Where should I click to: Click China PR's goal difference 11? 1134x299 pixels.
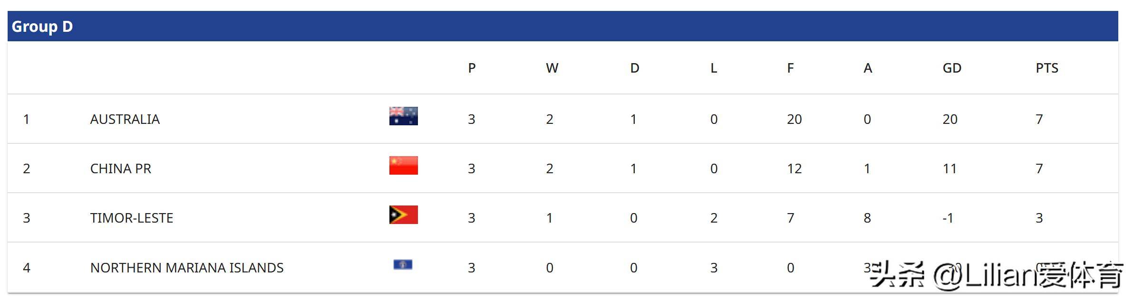tap(950, 168)
